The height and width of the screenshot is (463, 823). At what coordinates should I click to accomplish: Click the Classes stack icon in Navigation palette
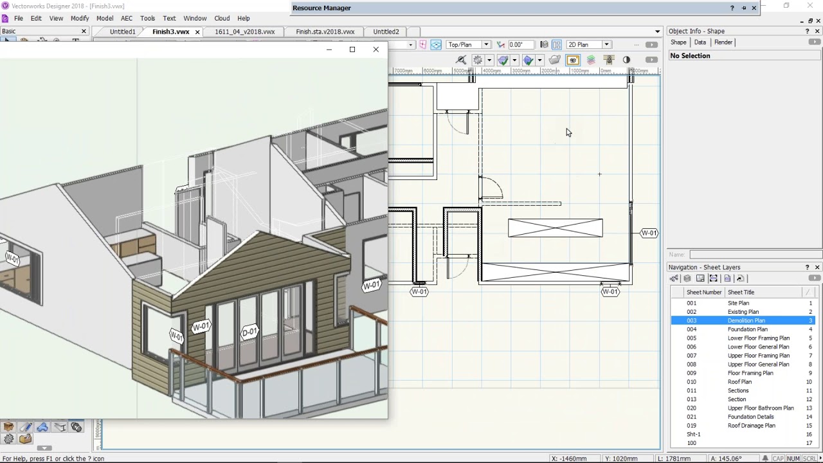[x=674, y=278]
